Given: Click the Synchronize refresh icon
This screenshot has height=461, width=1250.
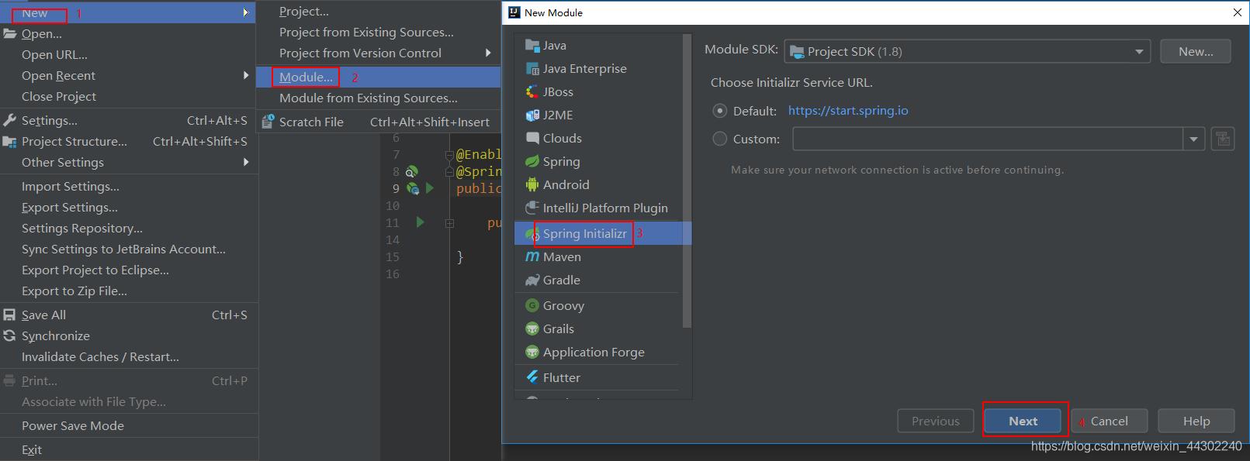Looking at the screenshot, I should point(10,335).
